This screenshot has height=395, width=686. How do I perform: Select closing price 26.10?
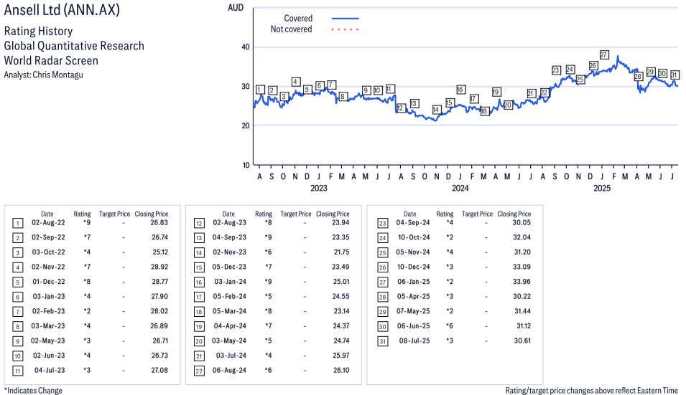(x=341, y=370)
